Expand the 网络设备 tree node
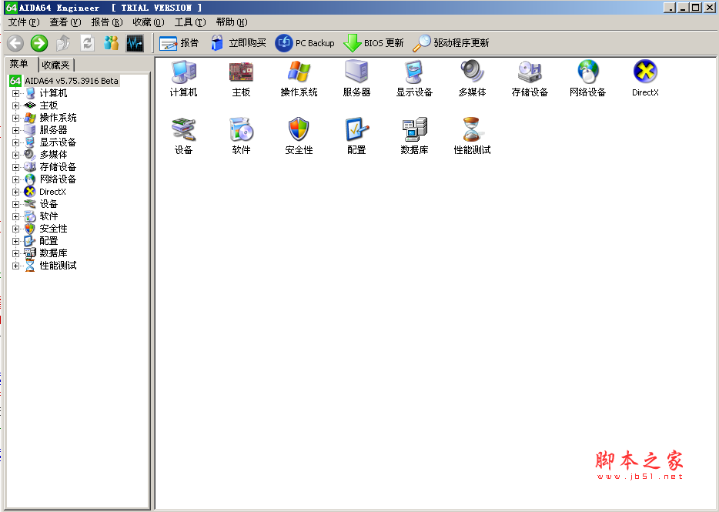 point(15,179)
